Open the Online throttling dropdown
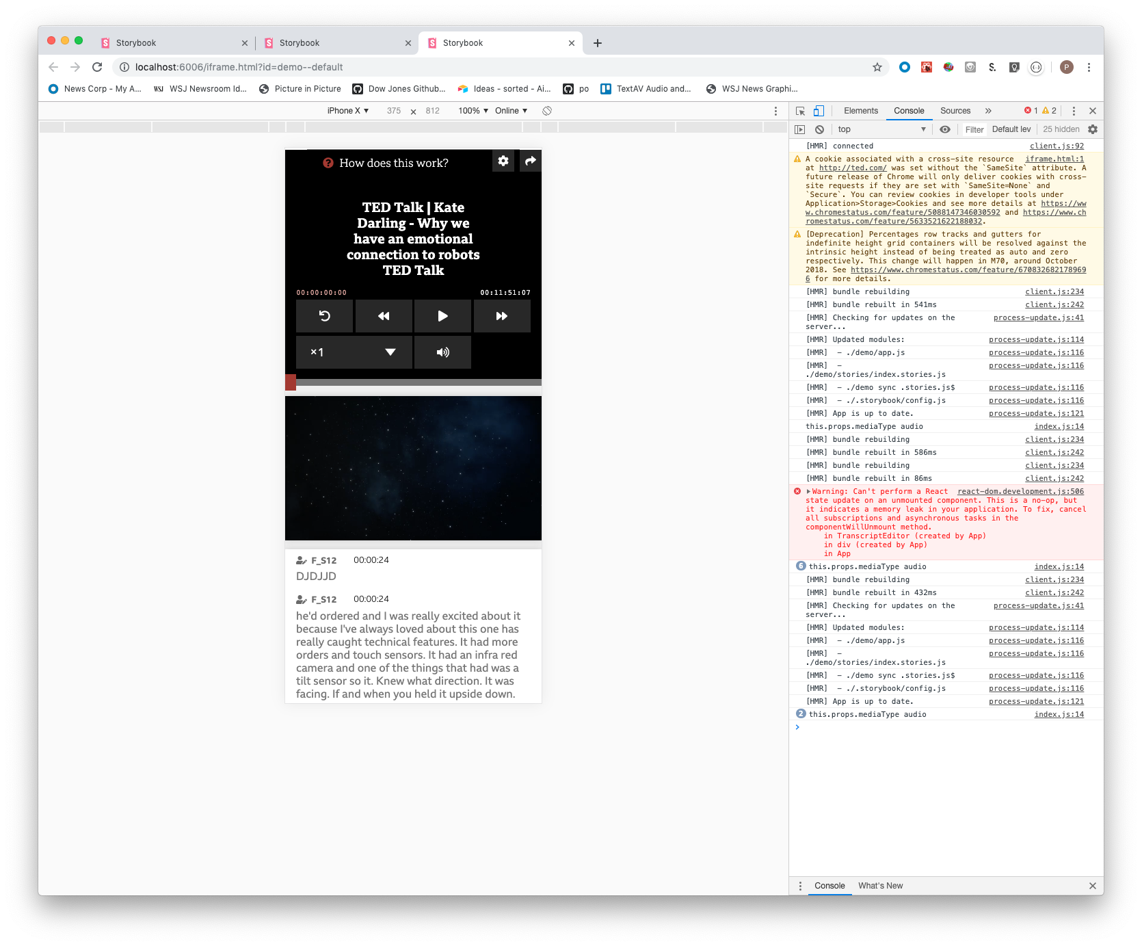Screen dimensions: 1142x946 click(x=512, y=111)
